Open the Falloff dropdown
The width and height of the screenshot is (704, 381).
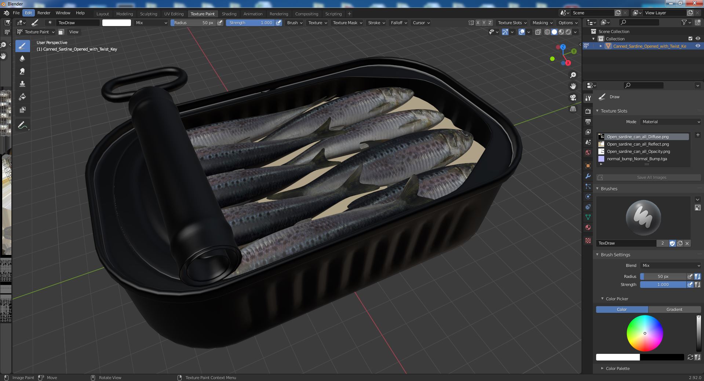click(x=399, y=23)
